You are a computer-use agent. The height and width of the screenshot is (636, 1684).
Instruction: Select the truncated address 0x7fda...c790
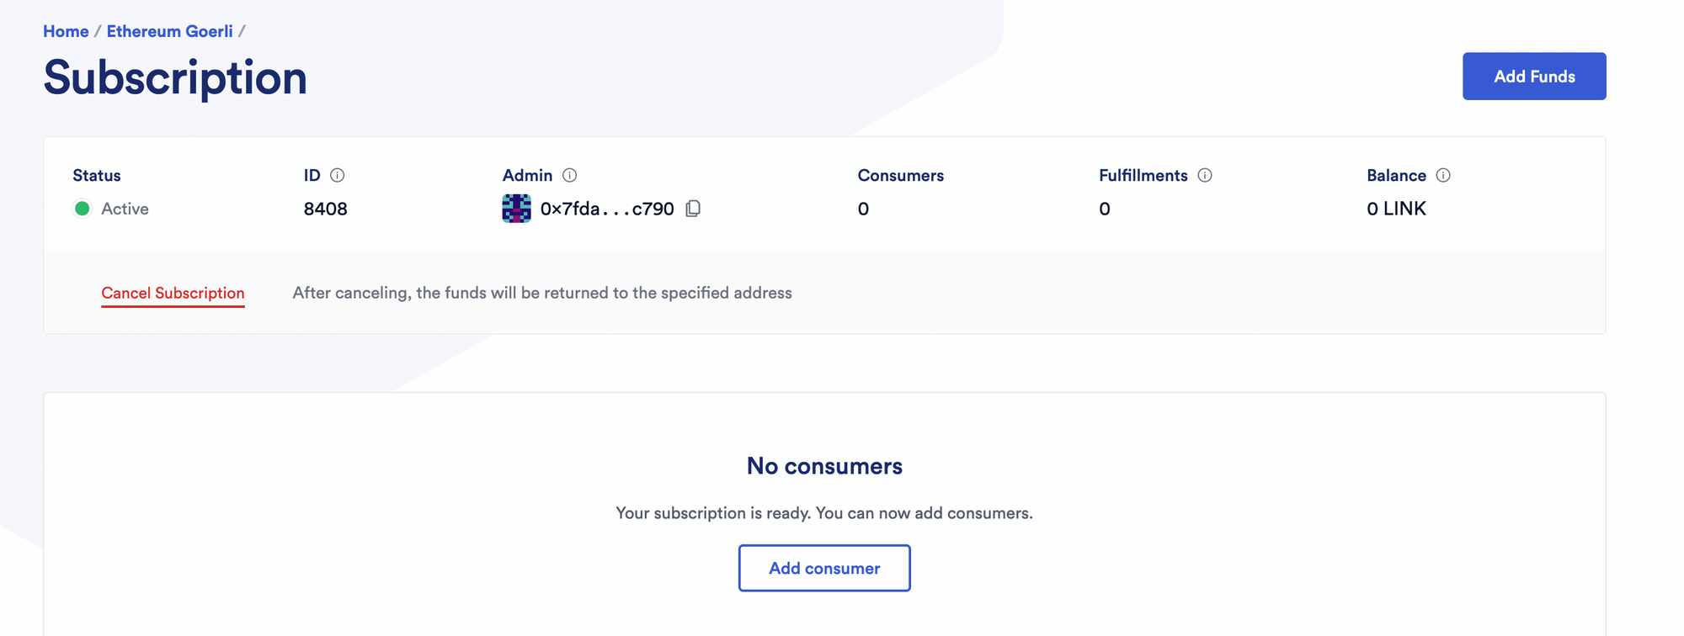point(606,209)
